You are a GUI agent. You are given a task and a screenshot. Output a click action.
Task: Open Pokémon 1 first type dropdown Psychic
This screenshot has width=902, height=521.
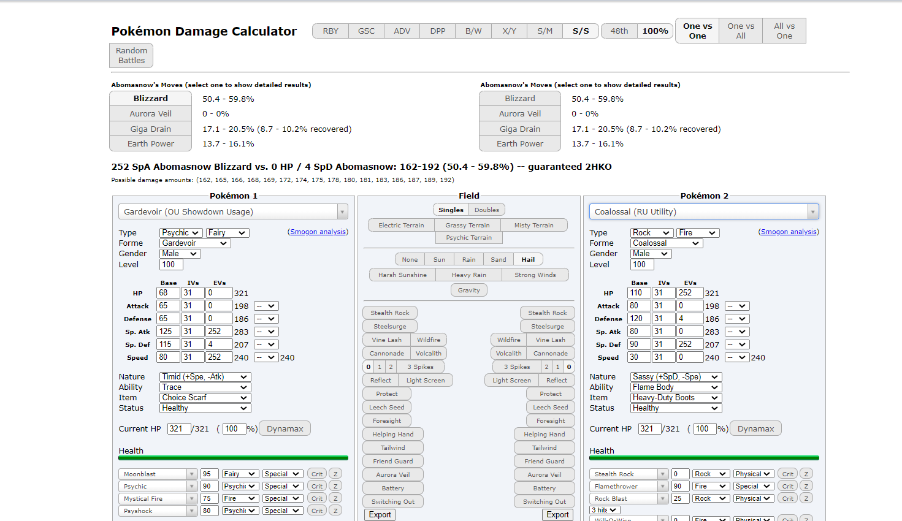(x=181, y=233)
